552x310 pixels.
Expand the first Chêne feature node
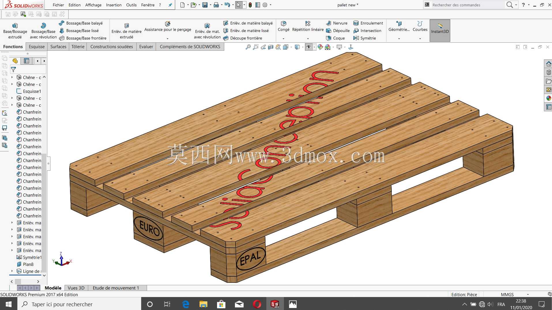point(12,77)
